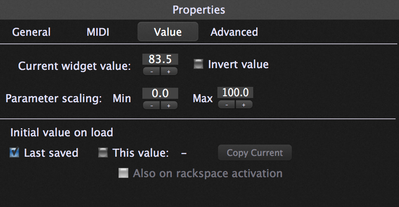The image size is (399, 207).
Task: Decrease the Min parameter scaling value
Action: coord(151,106)
